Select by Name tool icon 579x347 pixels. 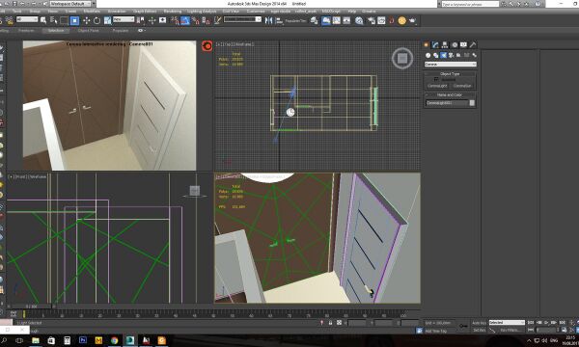[x=54, y=20]
